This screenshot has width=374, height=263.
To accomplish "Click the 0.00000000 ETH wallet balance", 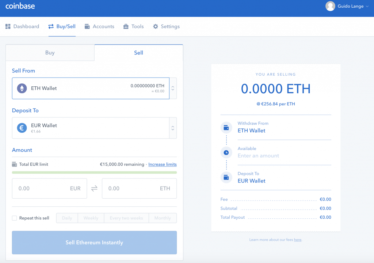I will coord(148,86).
